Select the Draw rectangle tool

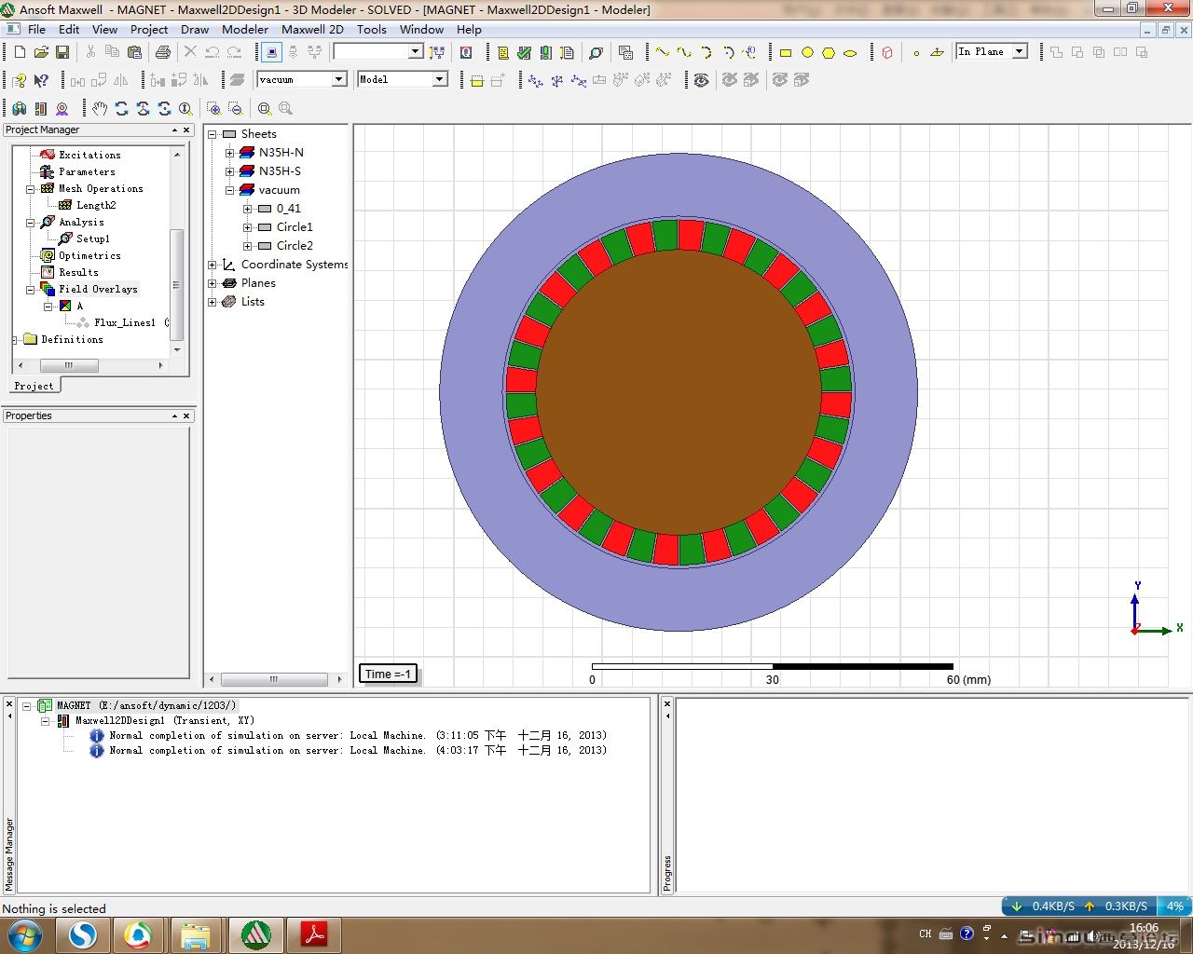coord(786,52)
